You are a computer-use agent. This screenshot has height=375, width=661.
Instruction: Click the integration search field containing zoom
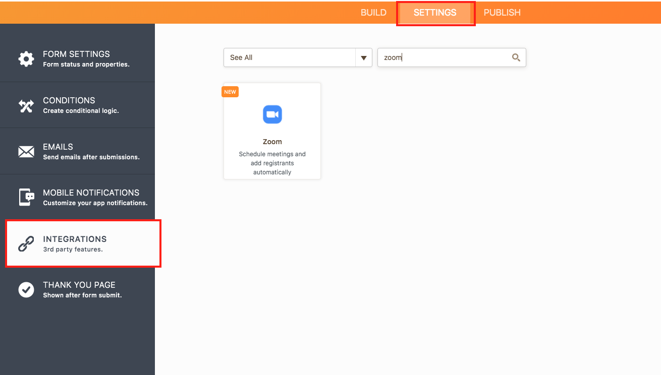coord(452,57)
